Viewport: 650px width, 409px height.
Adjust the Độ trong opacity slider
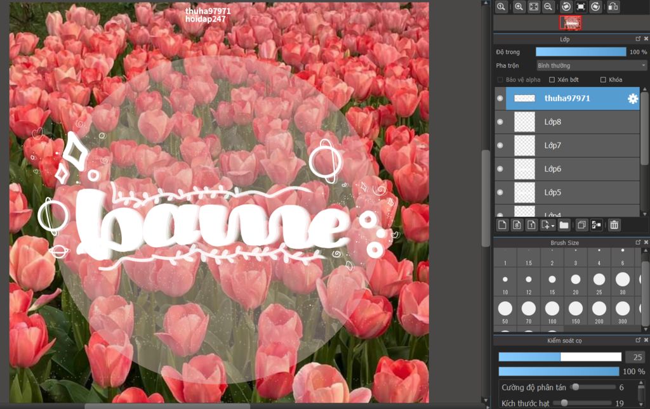(581, 52)
